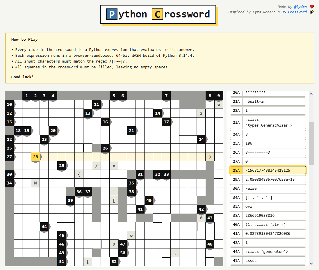Select clue 29A 2.0508848357097653e-13

click(x=268, y=180)
